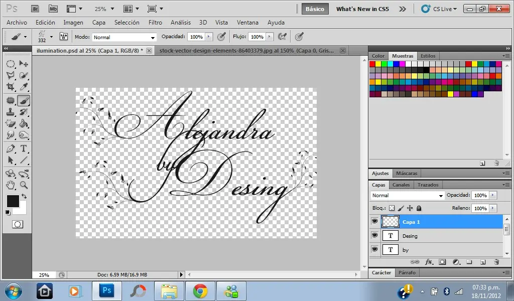Click the layer style fx icon
Image resolution: width=514 pixels, height=301 pixels.
[429, 262]
